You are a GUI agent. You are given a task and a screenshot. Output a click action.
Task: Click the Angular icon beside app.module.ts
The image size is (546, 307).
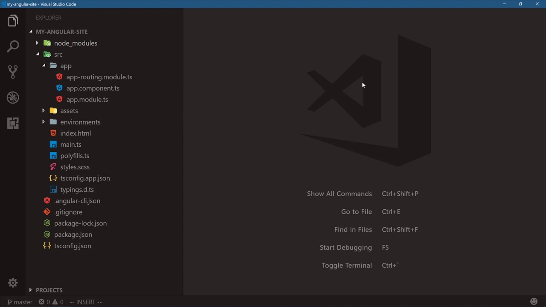(x=59, y=99)
